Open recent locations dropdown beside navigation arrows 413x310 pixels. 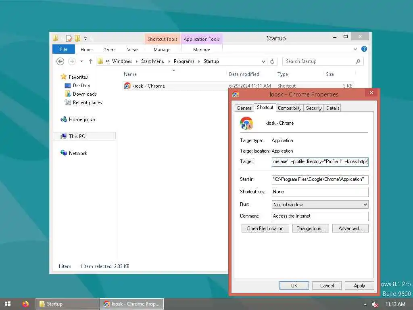tap(81, 61)
